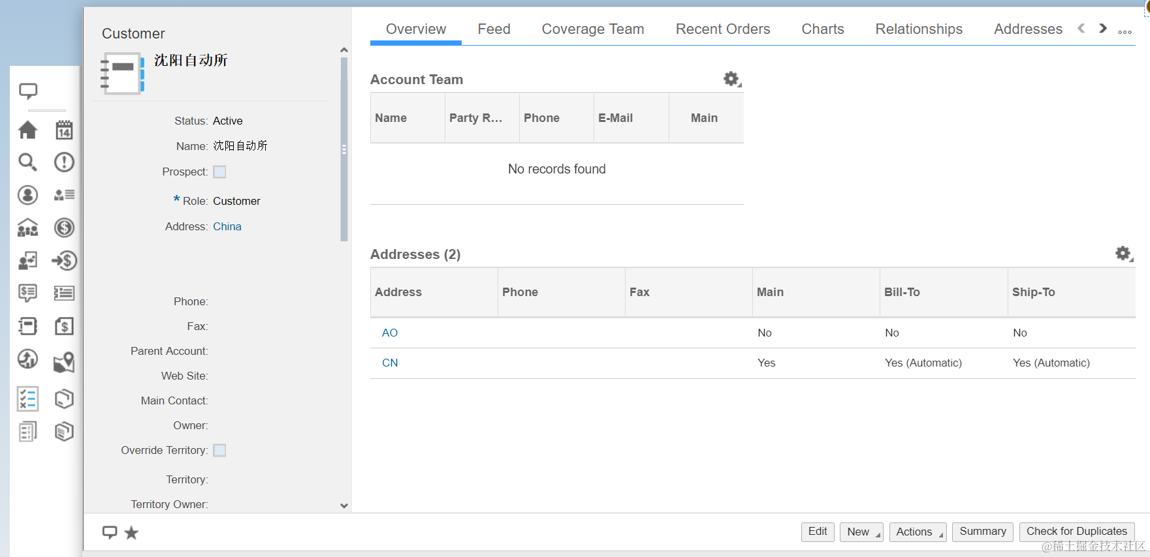Open the empty cube products icon
This screenshot has width=1150, height=557.
click(64, 399)
